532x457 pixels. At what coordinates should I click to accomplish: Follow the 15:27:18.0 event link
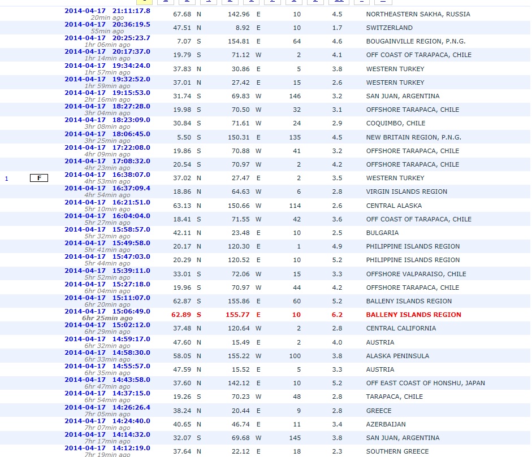pyautogui.click(x=107, y=285)
